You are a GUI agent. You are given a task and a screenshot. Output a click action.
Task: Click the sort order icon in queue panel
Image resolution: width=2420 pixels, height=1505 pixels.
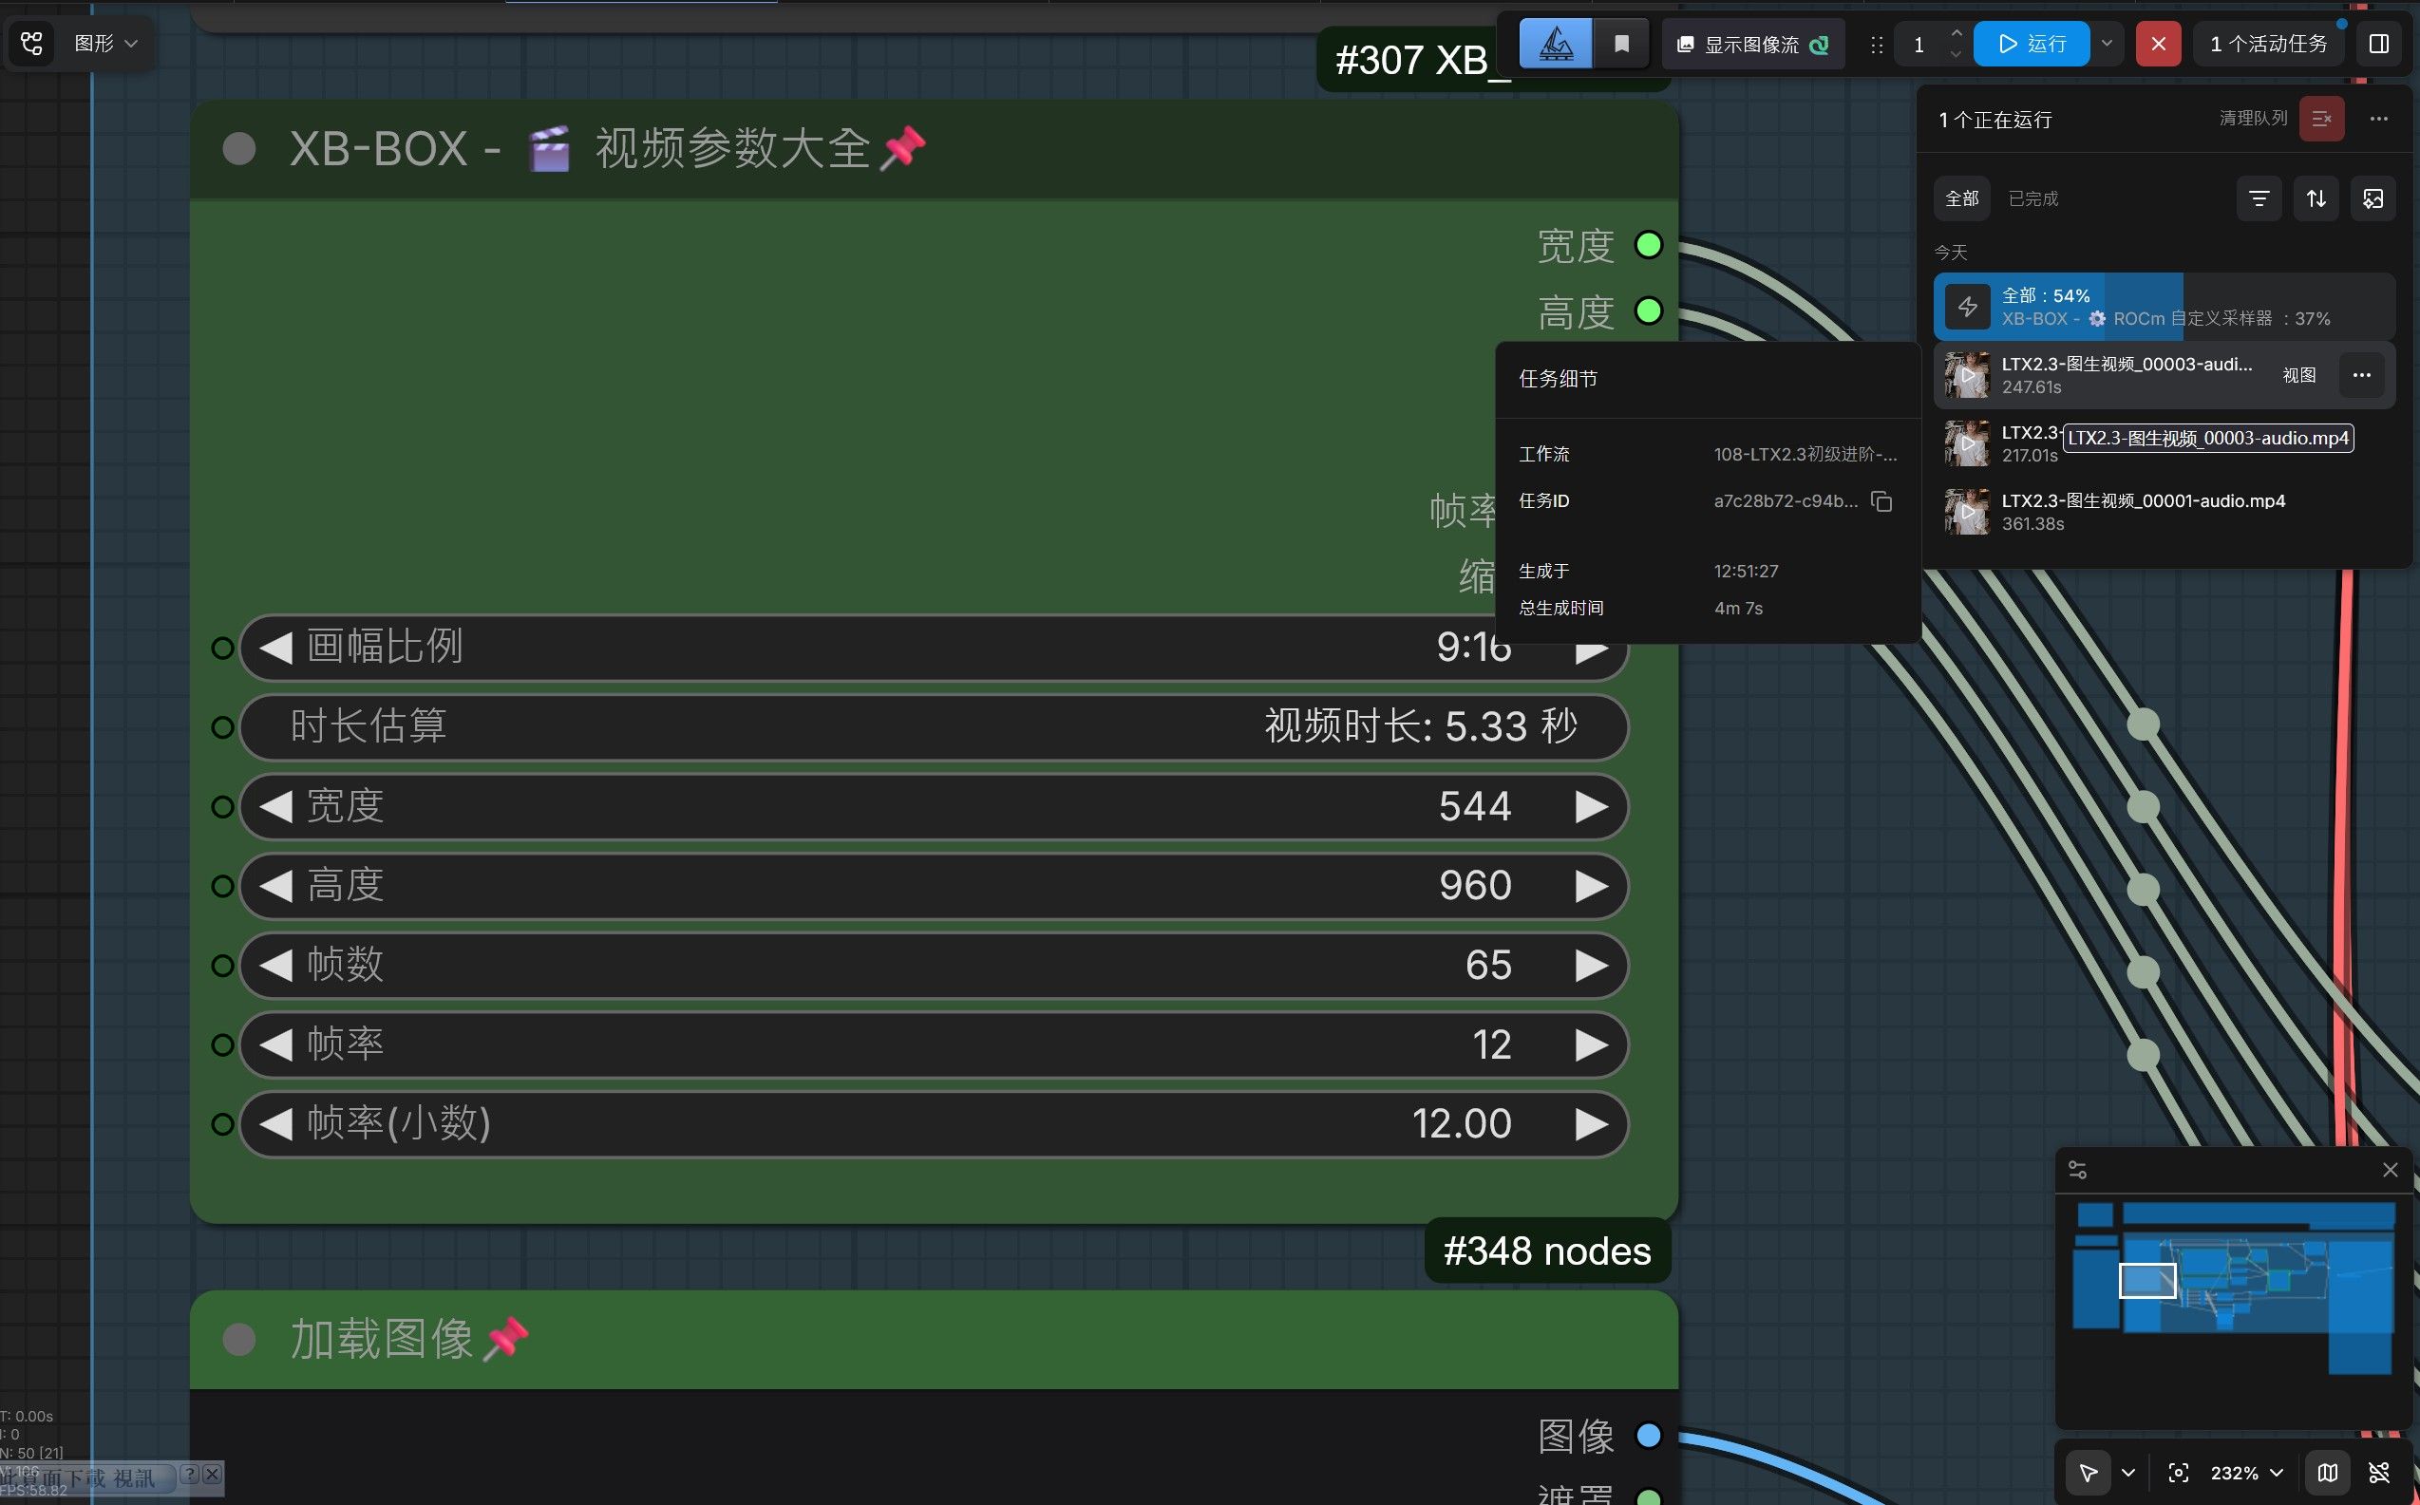(2316, 198)
